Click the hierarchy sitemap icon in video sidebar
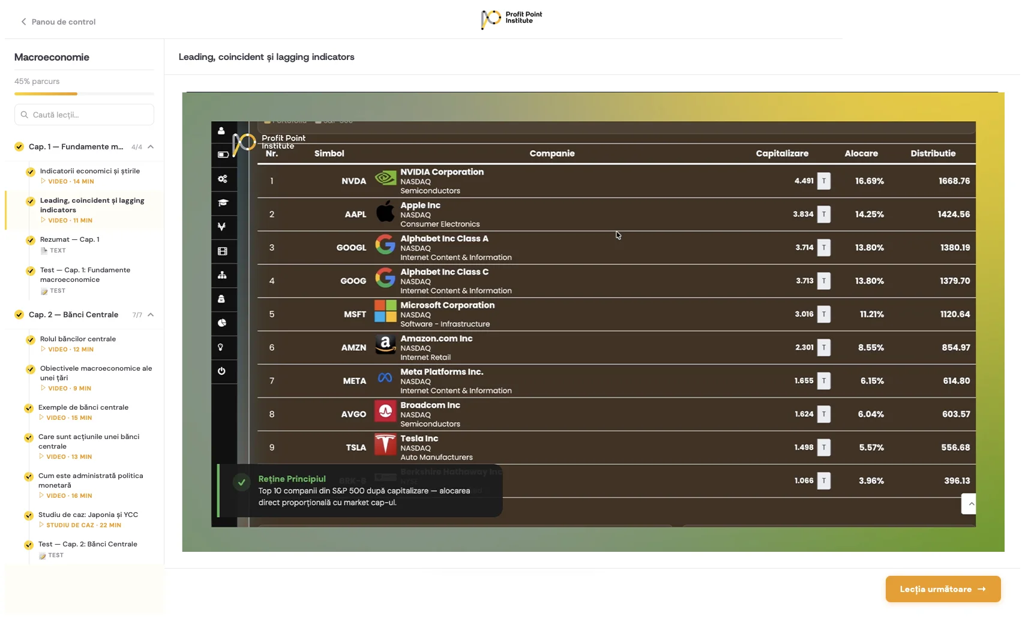The height and width of the screenshot is (619, 1025). pyautogui.click(x=222, y=275)
